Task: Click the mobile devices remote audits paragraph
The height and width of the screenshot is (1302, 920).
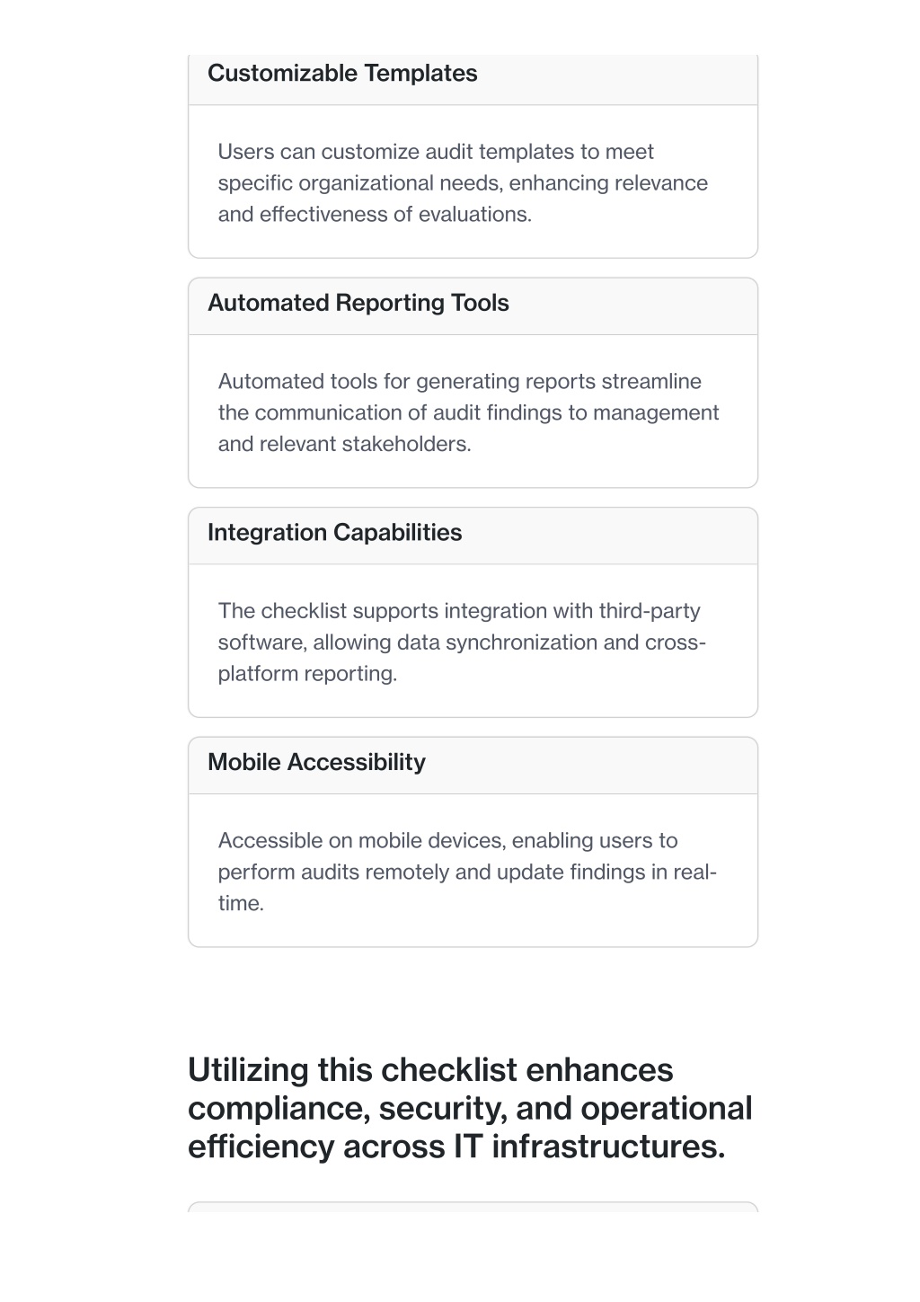Action: 467,872
